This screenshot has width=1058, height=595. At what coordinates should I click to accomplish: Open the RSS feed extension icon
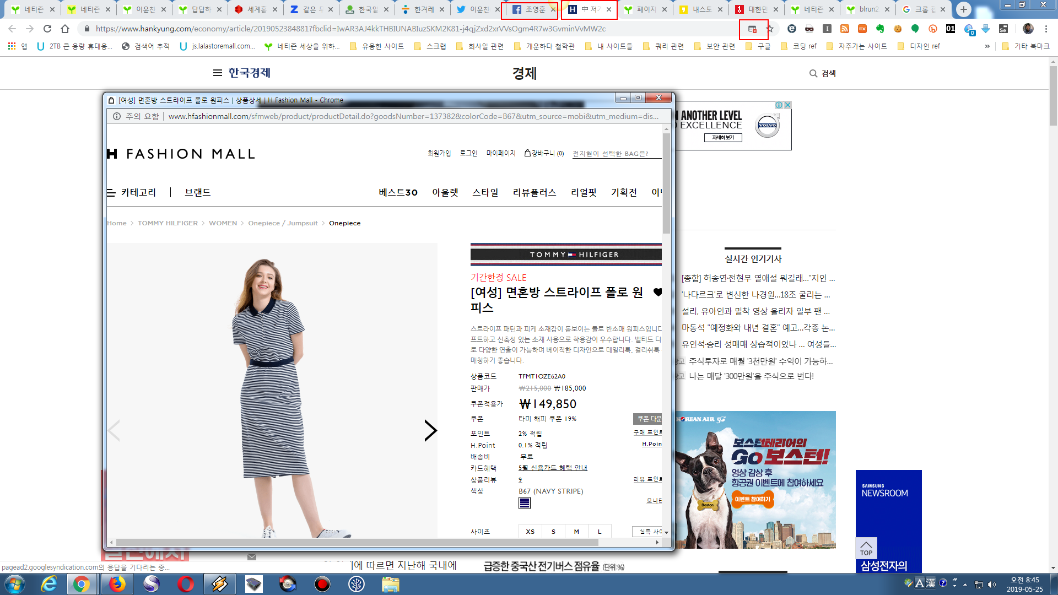click(845, 29)
